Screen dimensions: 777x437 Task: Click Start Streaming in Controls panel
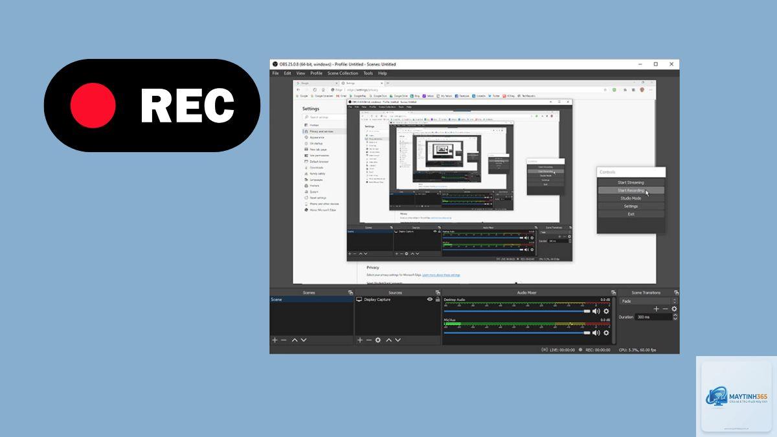tap(631, 183)
